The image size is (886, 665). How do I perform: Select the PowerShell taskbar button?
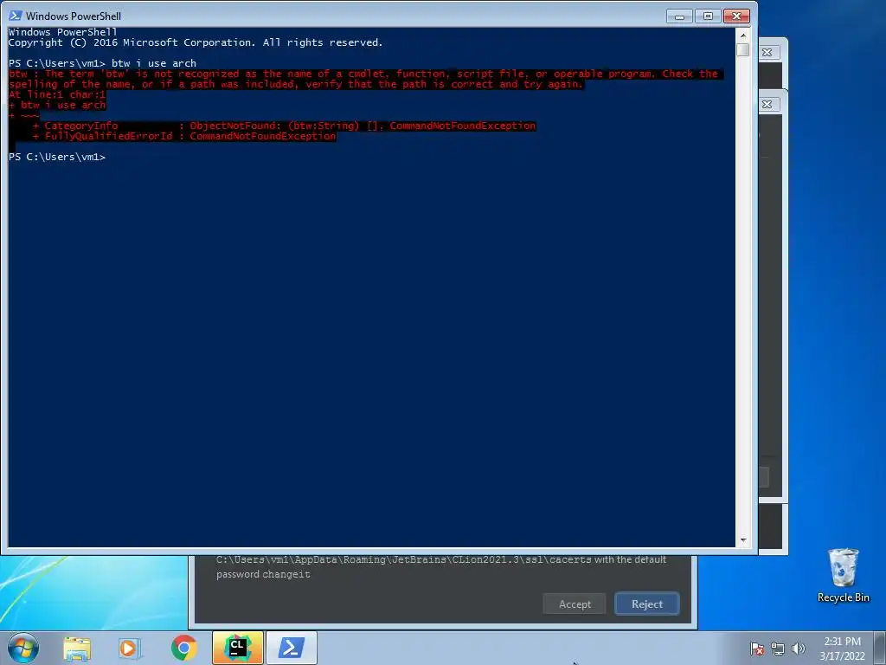coord(292,648)
